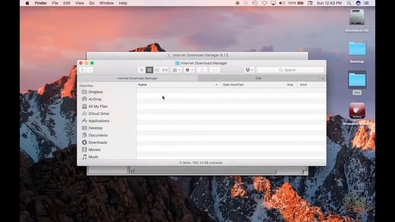Click the Finder search field
Image resolution: width=395 pixels, height=222 pixels.
coord(290,70)
